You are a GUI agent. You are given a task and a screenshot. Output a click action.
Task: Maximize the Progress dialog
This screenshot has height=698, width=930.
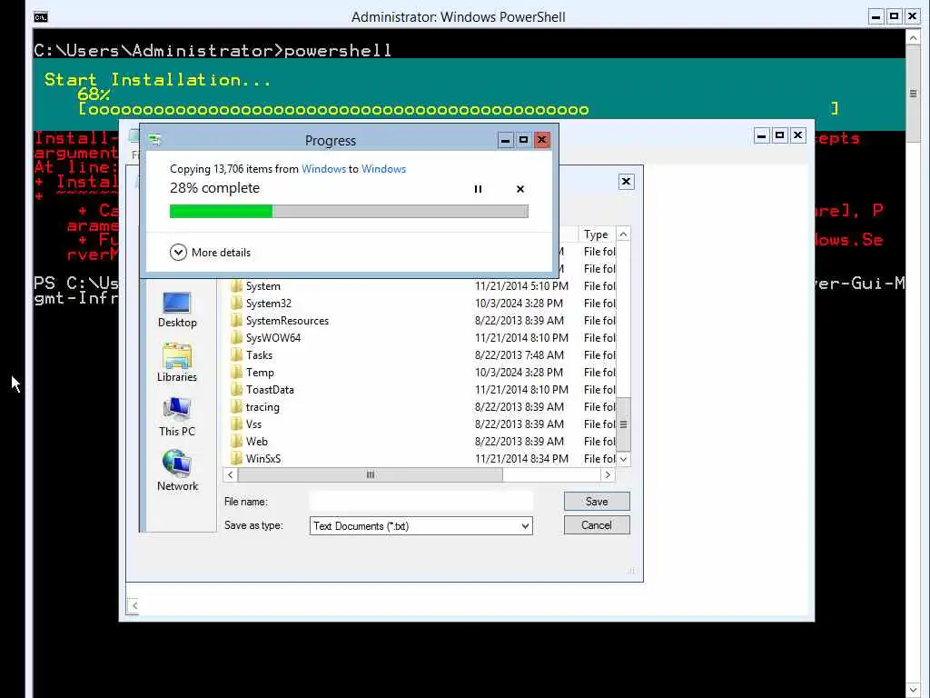[523, 140]
